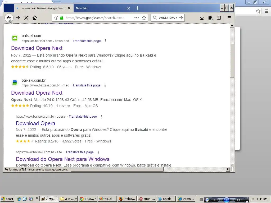Image resolution: width=271 pixels, height=203 pixels.
Task: Launch Windows Media Player quick launch icon
Action: [31, 199]
